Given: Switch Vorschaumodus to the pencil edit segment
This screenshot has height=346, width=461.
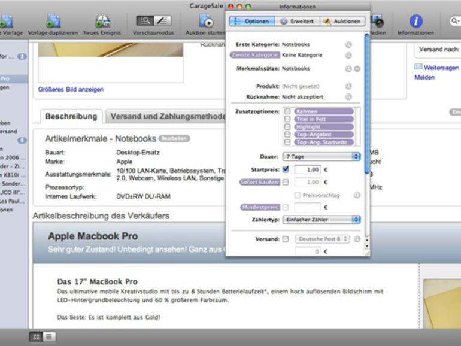Looking at the screenshot, I should [162, 20].
